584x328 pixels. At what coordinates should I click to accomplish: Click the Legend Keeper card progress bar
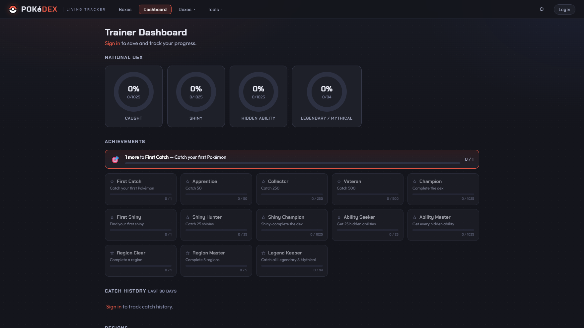tap(292, 266)
